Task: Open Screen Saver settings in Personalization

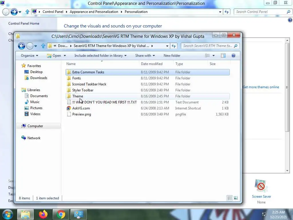Action: tap(262, 191)
